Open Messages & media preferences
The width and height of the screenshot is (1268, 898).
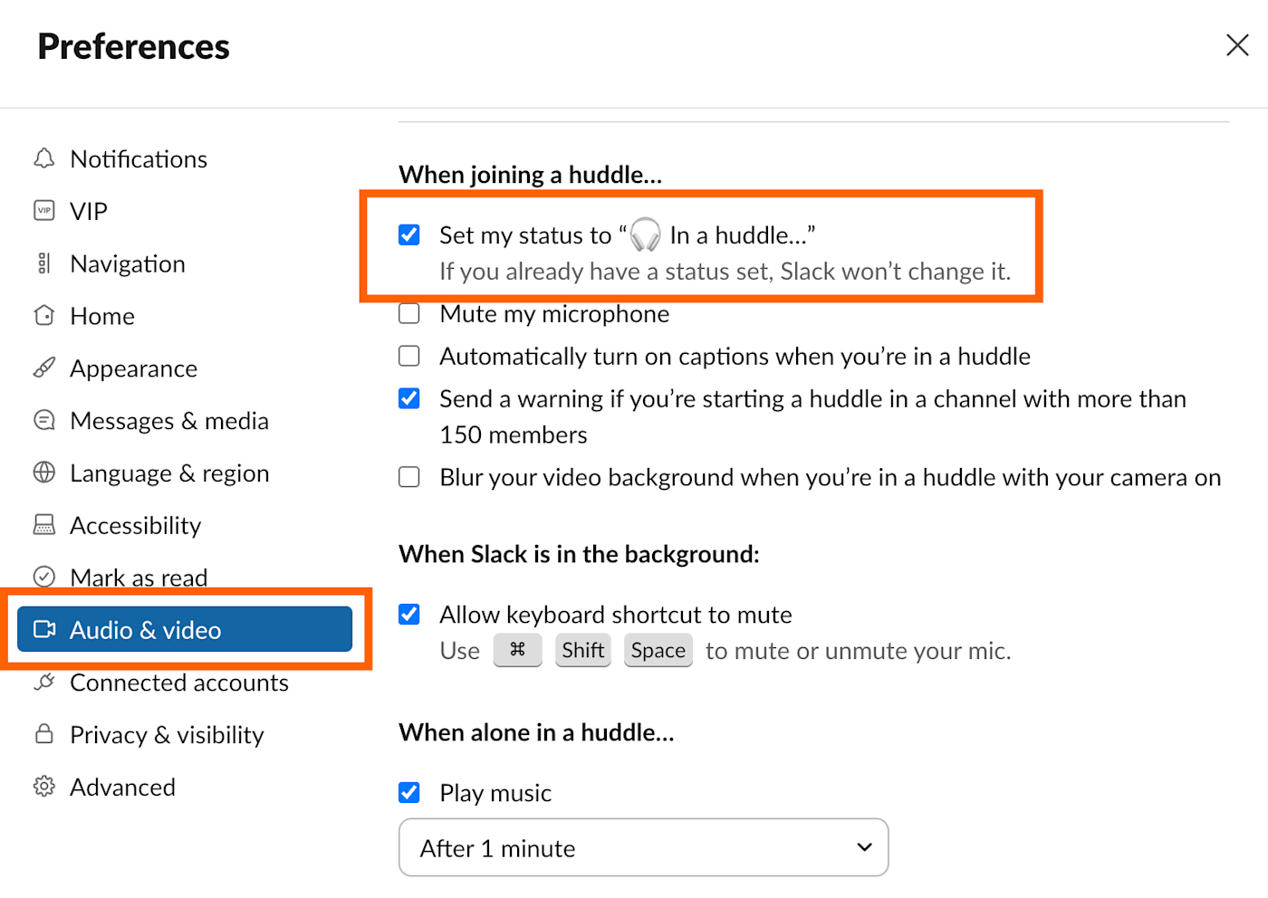tap(168, 421)
